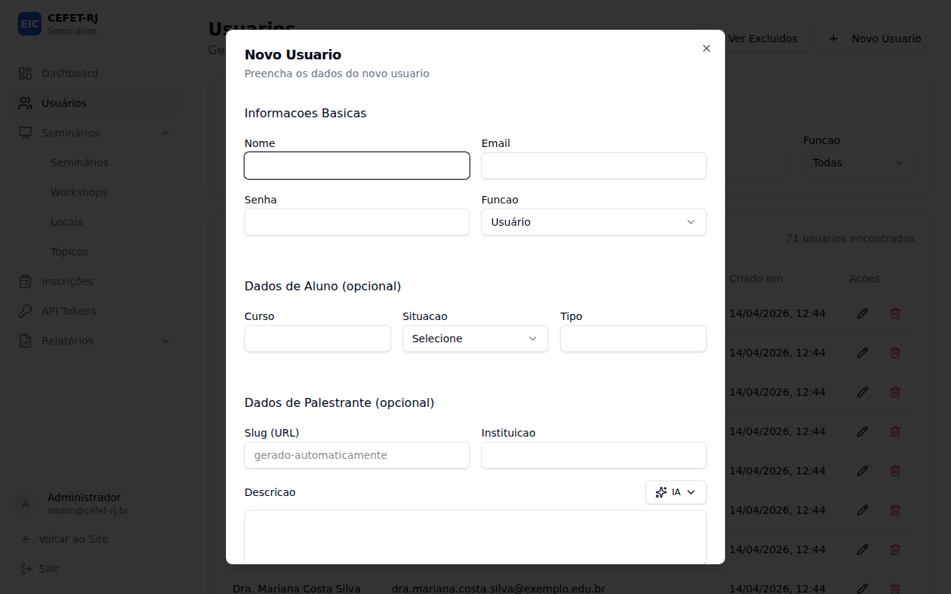951x594 pixels.
Task: Collapse the Seminários sidebar group chevron
Action: [x=166, y=133]
